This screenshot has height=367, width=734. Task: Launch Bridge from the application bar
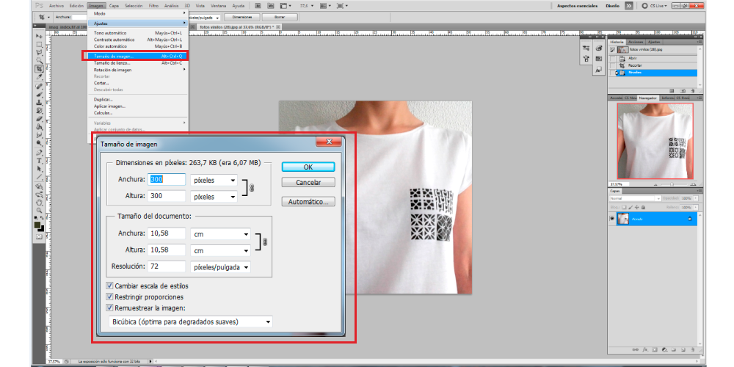258,6
